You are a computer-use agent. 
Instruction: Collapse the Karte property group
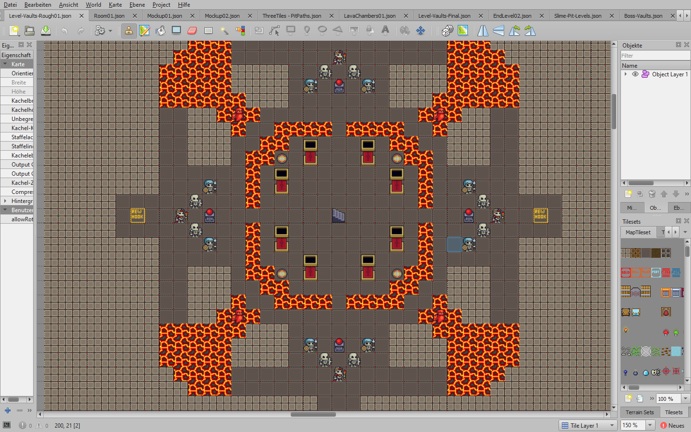[x=5, y=64]
